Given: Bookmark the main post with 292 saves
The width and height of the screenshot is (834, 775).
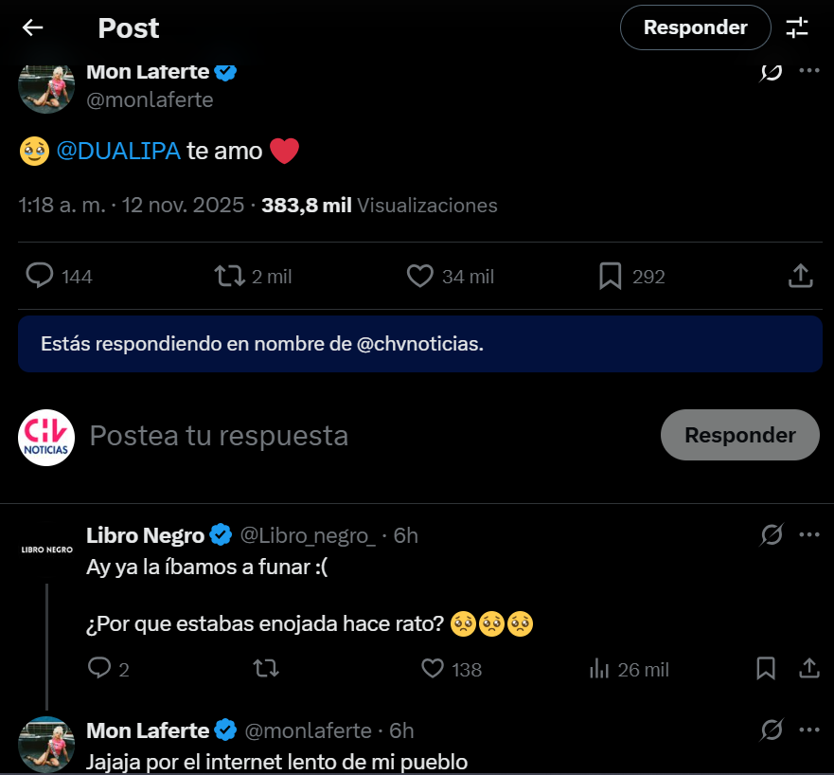Looking at the screenshot, I should 611,276.
